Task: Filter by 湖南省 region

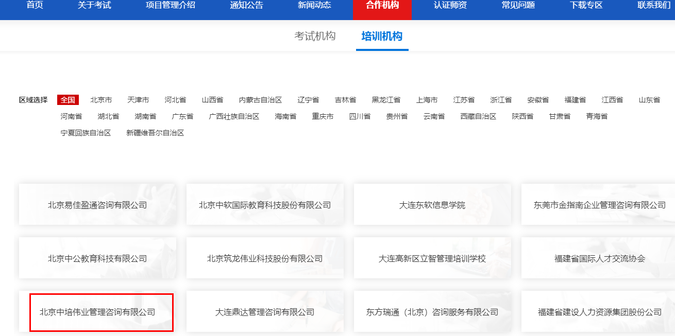Action: tap(145, 116)
